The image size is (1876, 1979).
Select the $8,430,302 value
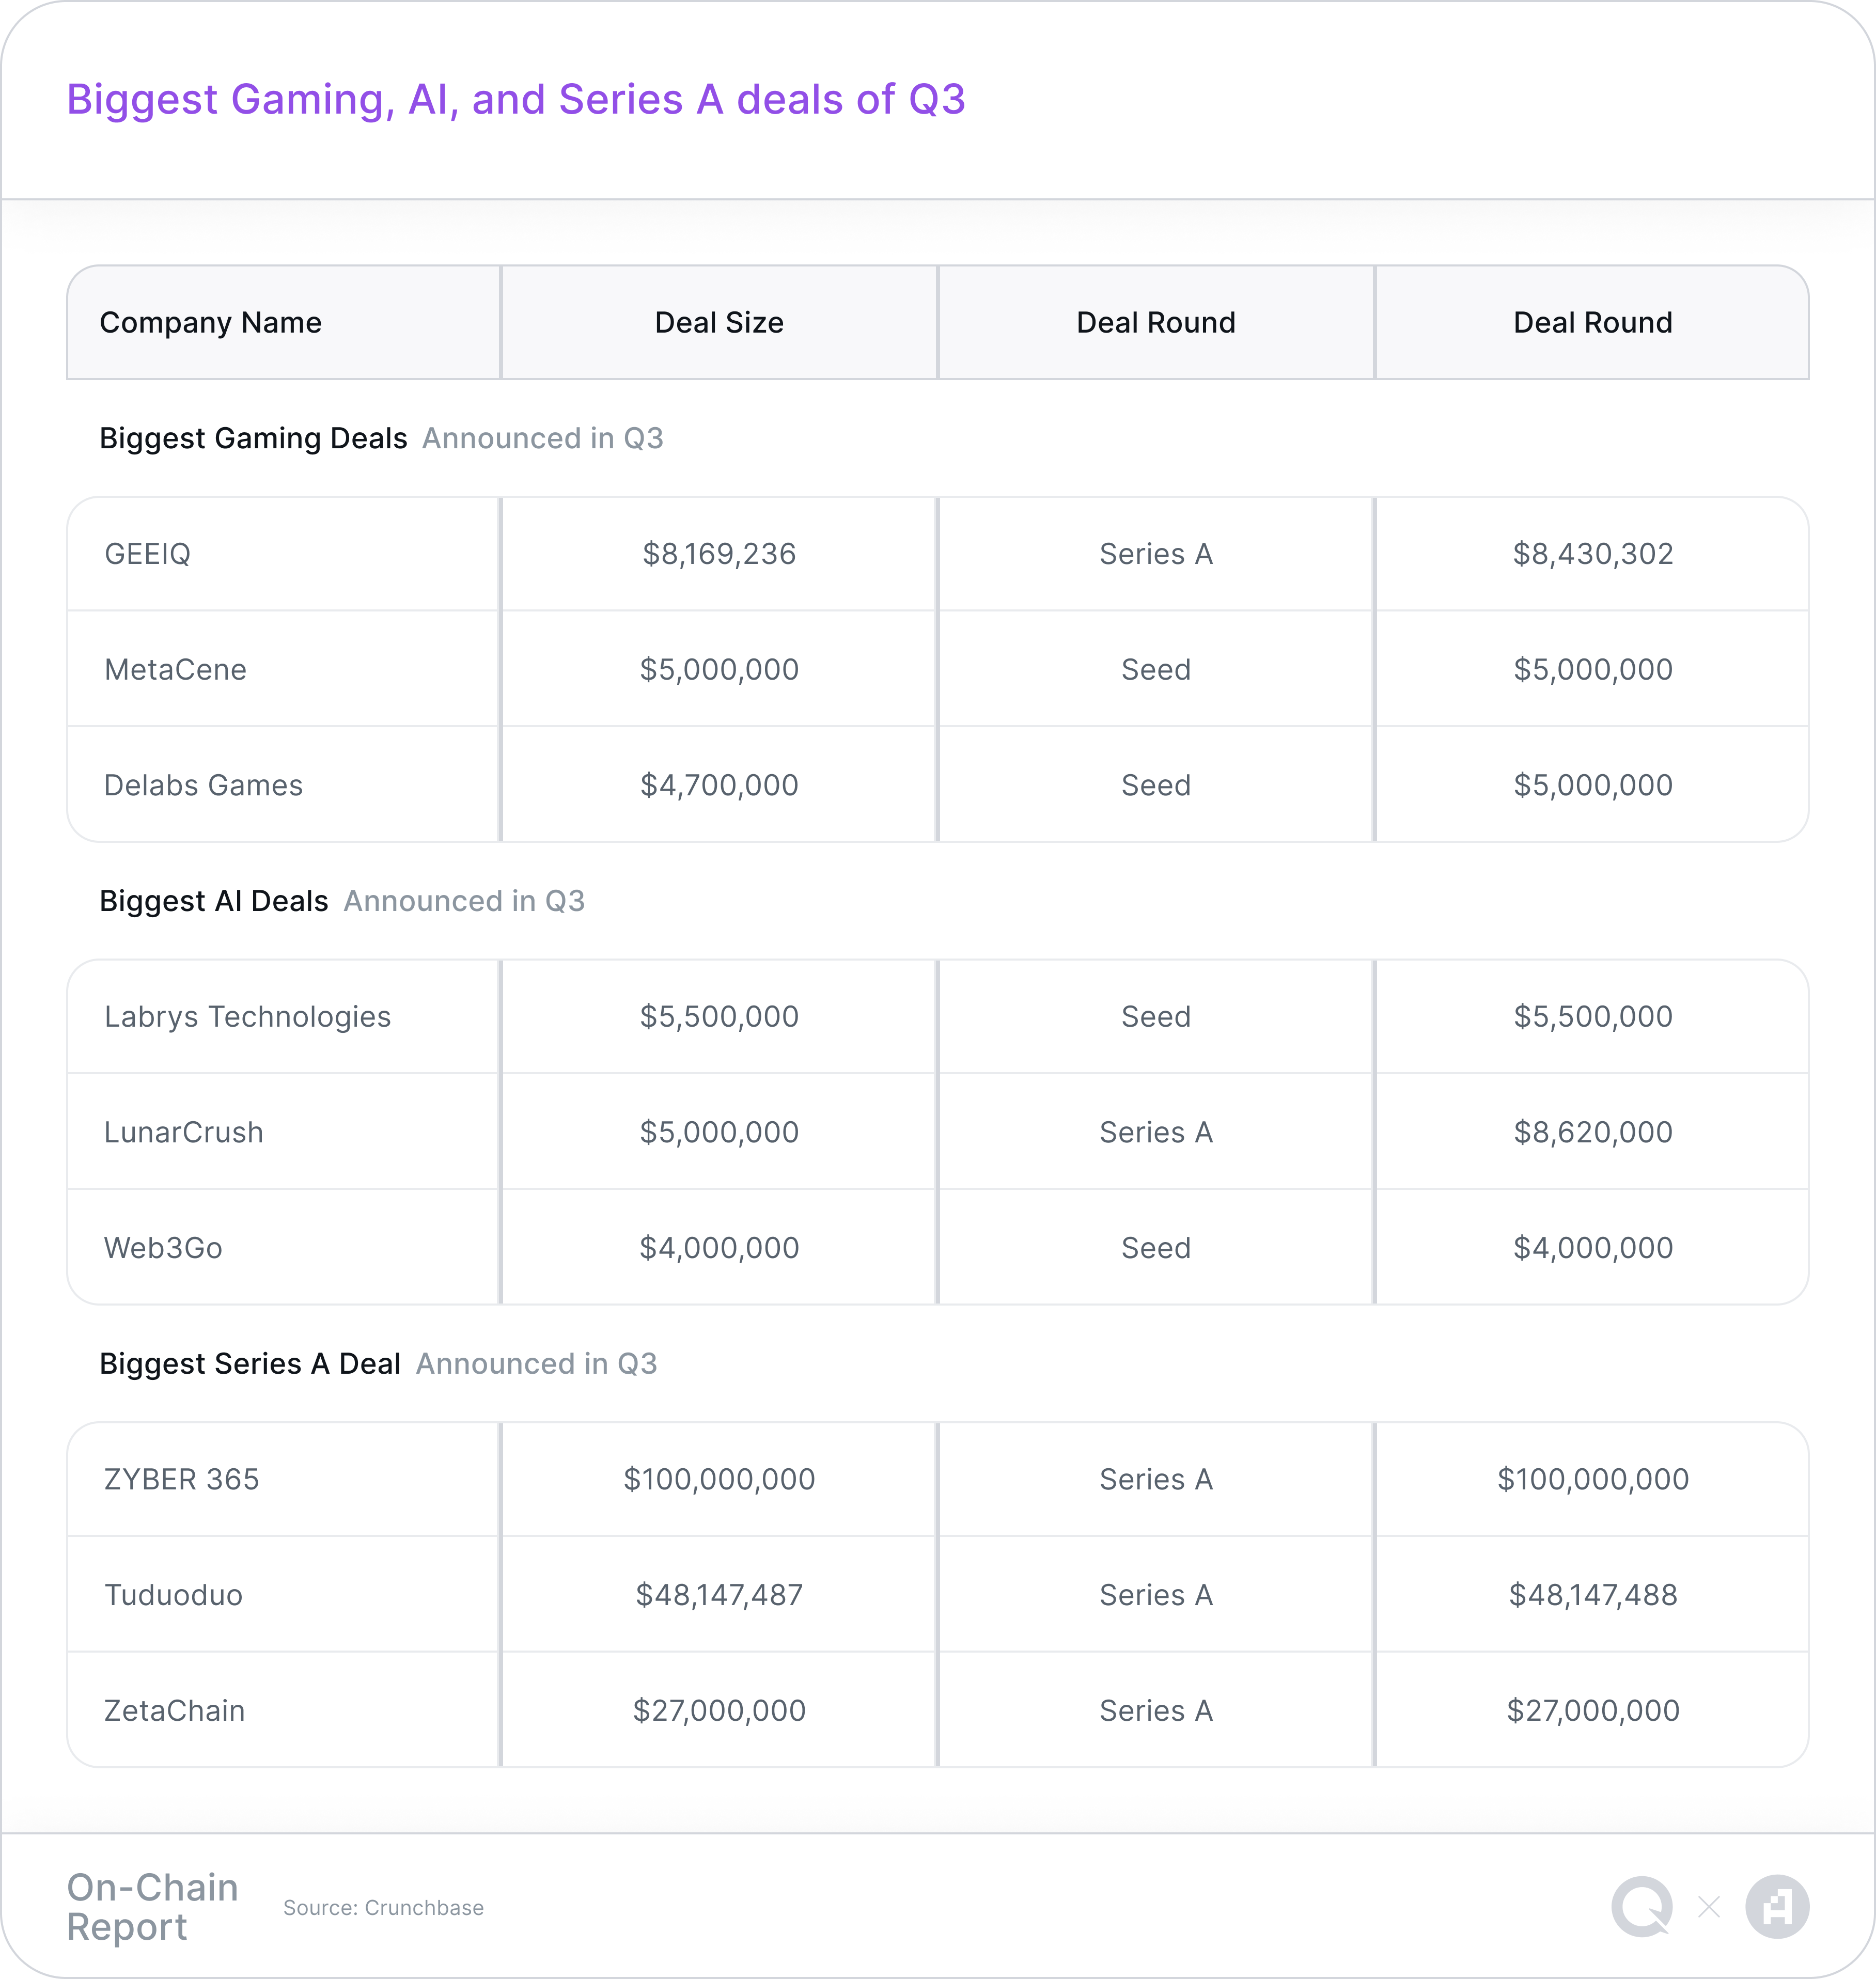pos(1593,554)
